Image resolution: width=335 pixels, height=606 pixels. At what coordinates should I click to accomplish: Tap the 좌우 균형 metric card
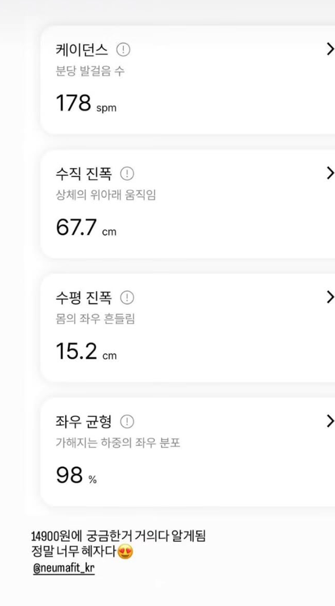point(187,450)
